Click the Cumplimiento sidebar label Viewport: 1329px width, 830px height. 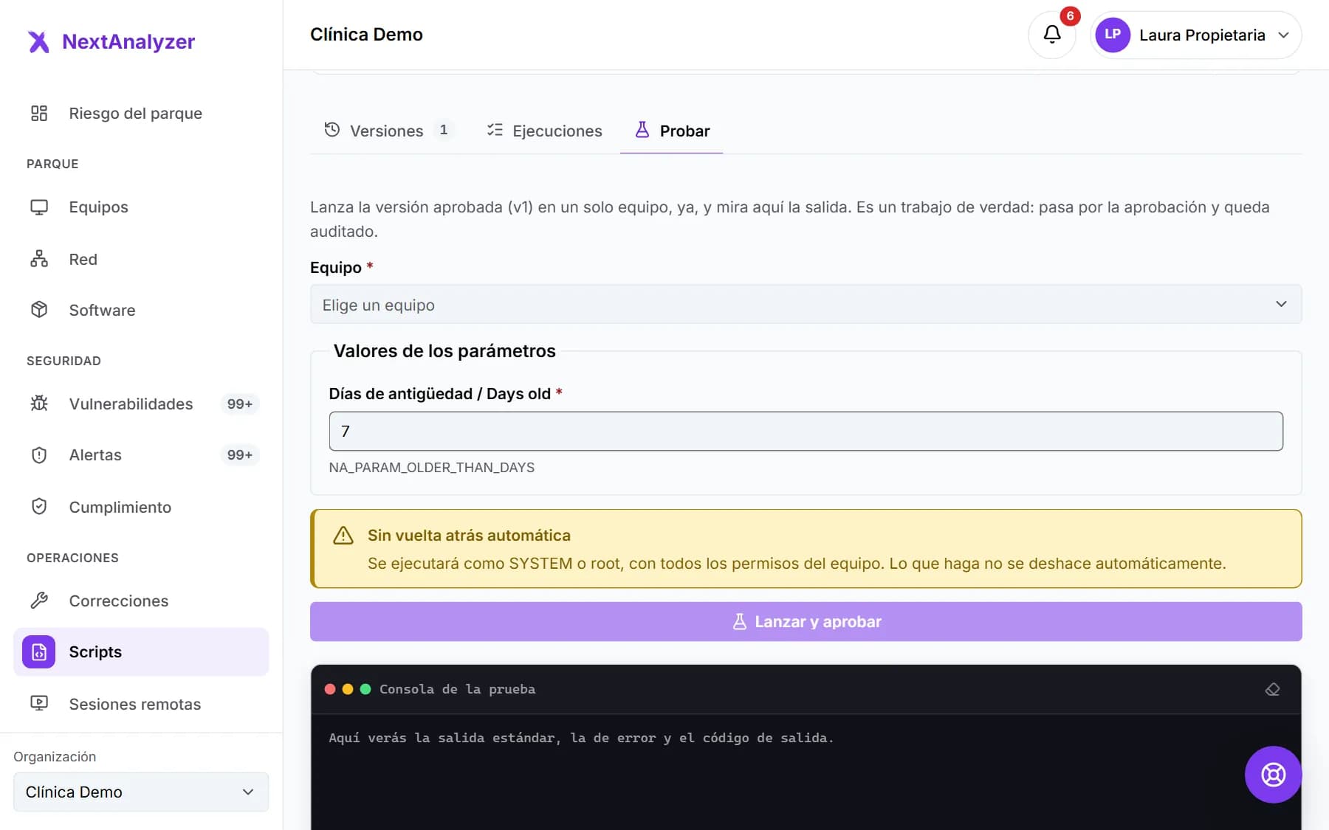click(x=120, y=507)
